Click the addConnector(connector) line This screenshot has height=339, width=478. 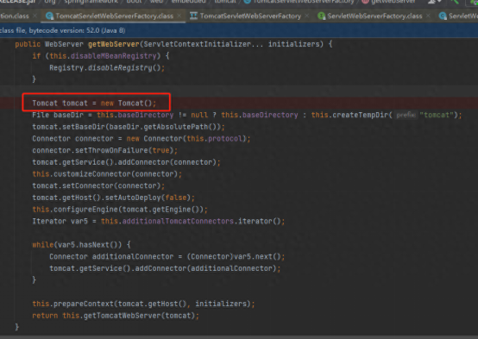click(x=126, y=162)
